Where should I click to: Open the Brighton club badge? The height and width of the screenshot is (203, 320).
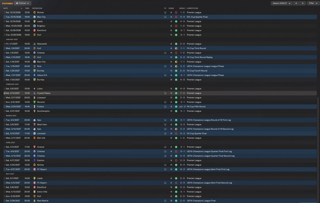(34, 26)
